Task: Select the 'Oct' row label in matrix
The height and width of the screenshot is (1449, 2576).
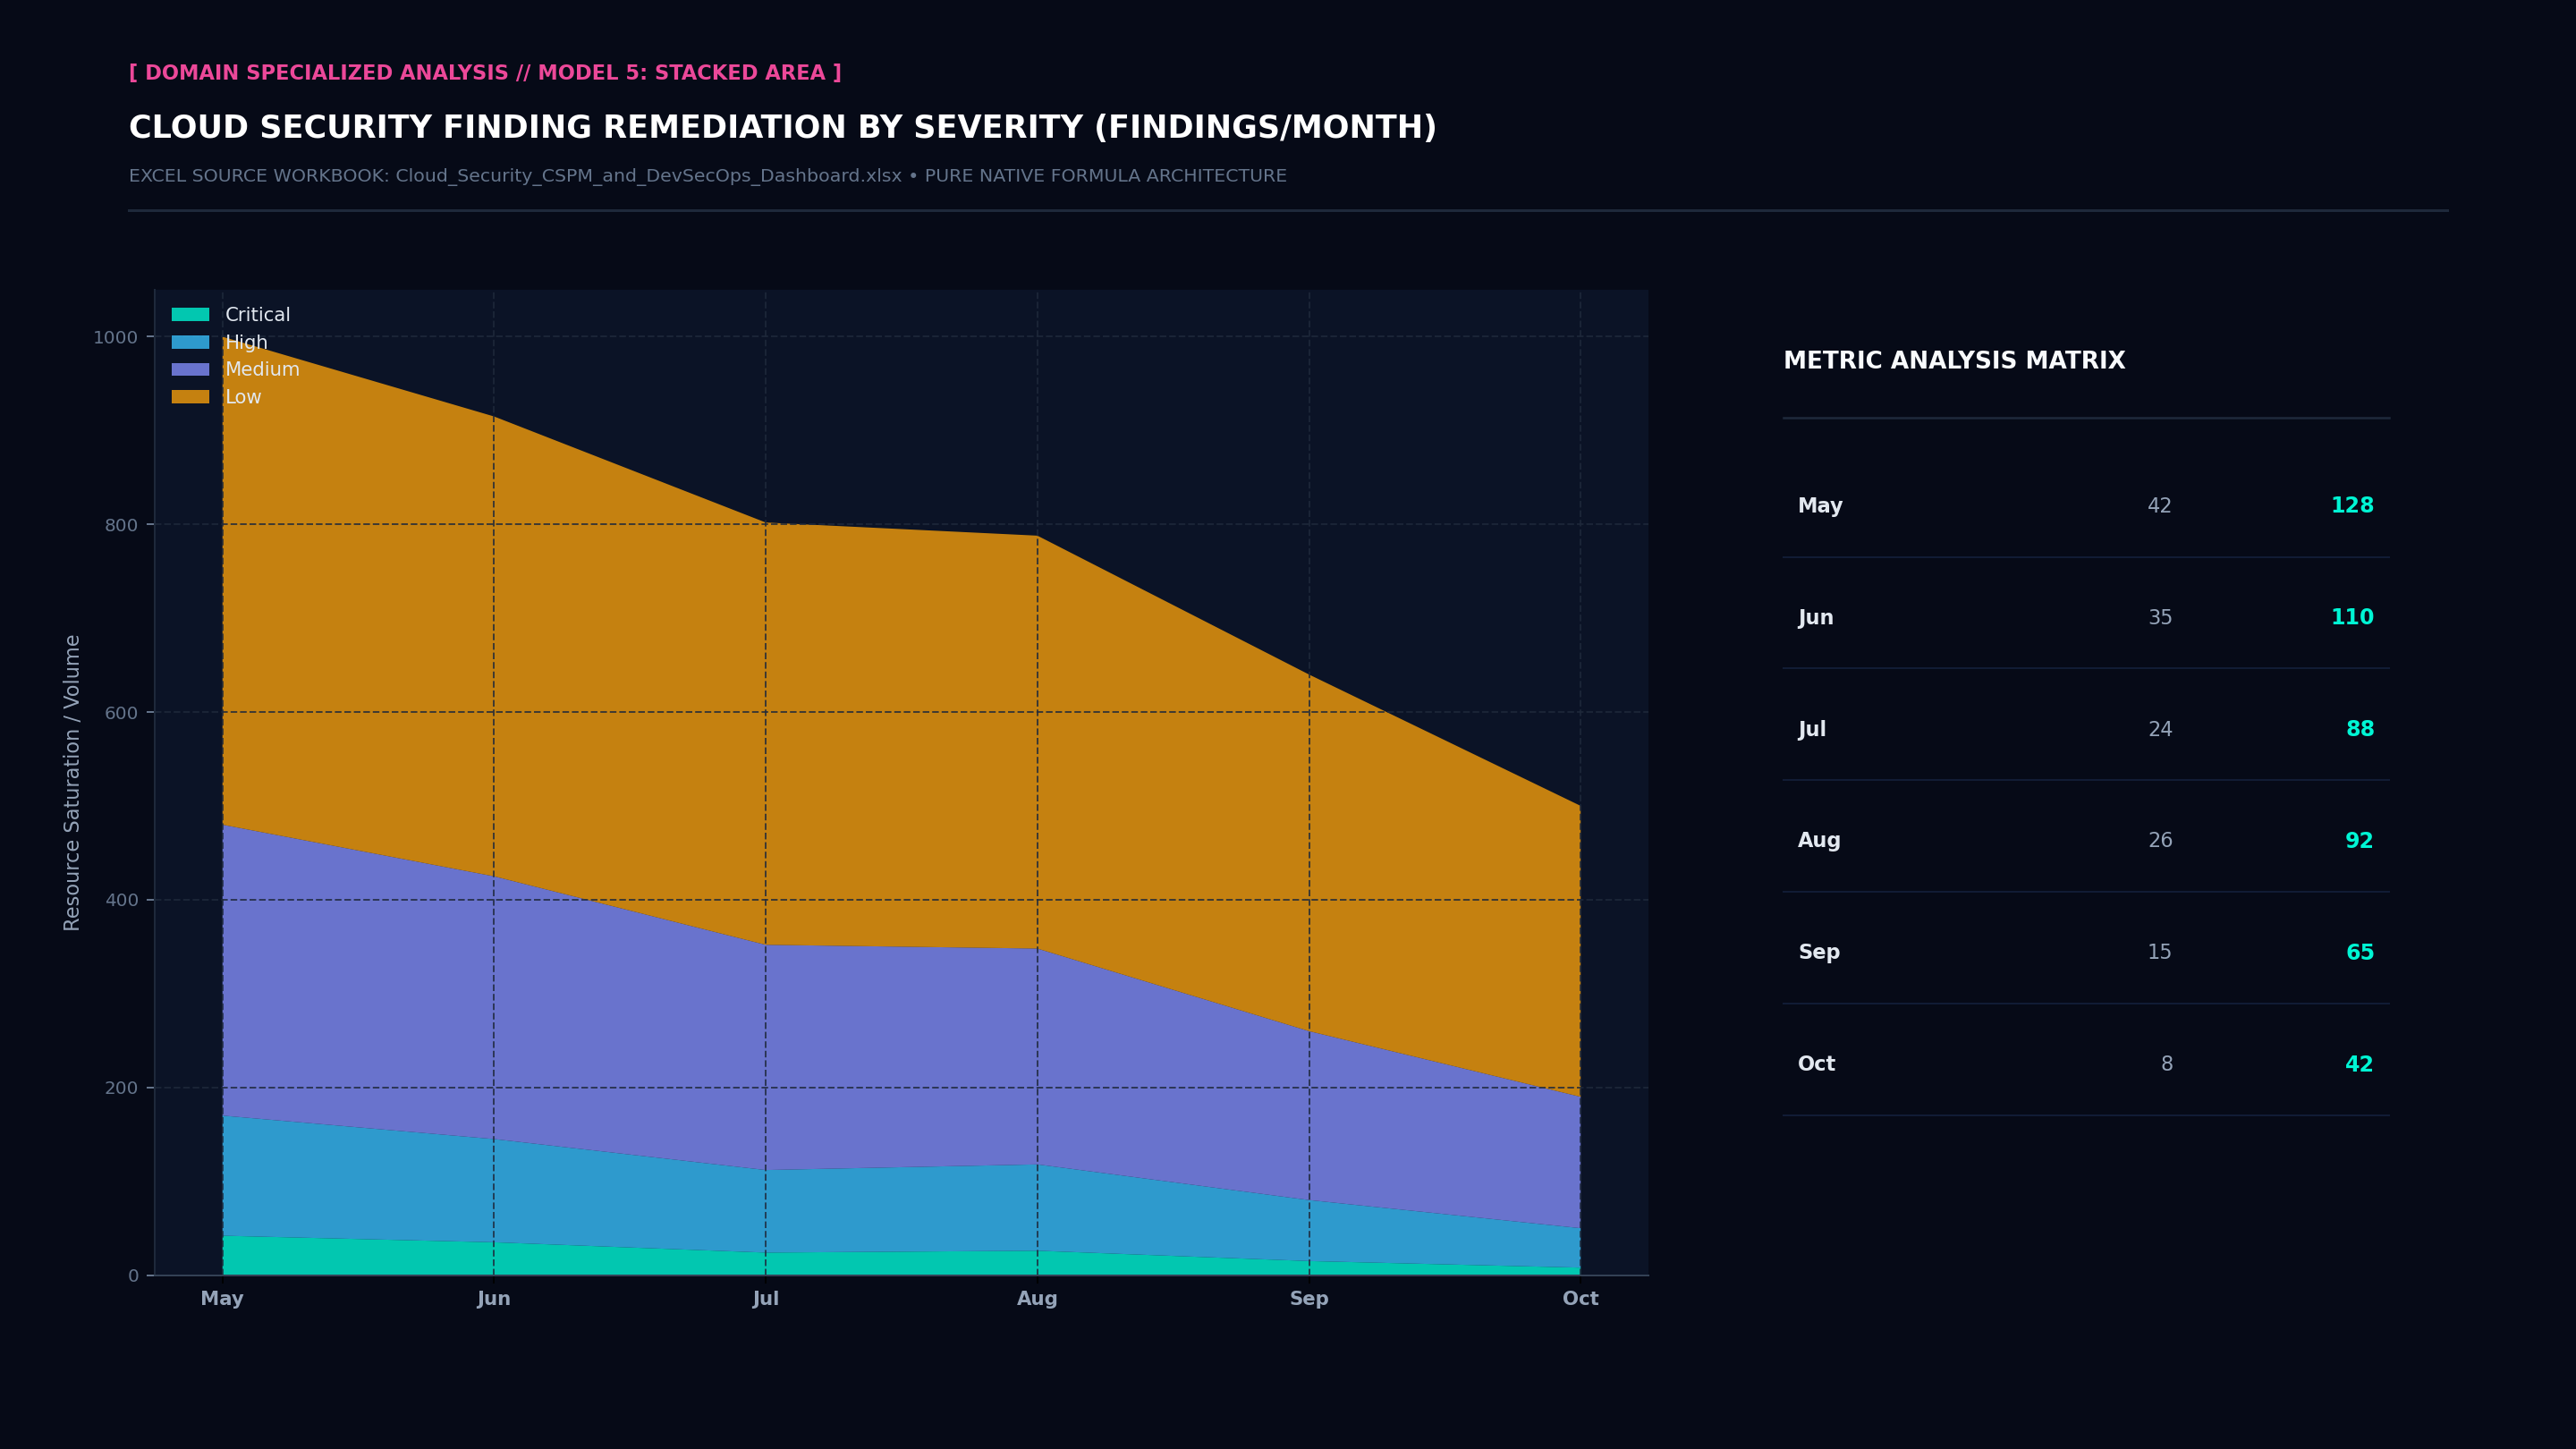Action: (x=1816, y=1064)
